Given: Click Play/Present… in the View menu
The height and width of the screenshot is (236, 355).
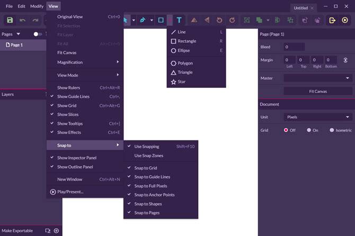Looking at the screenshot, I should click(x=85, y=192).
